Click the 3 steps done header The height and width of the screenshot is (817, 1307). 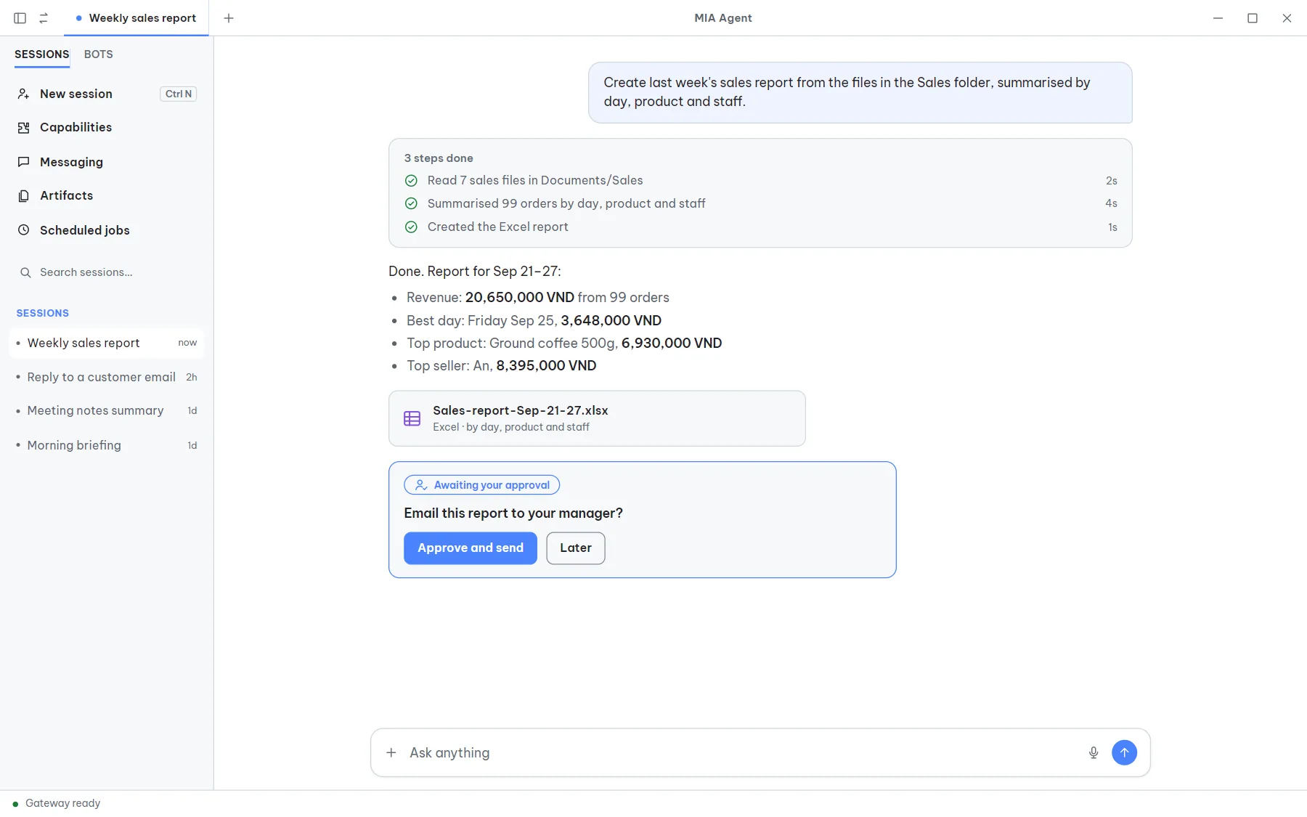click(x=439, y=158)
